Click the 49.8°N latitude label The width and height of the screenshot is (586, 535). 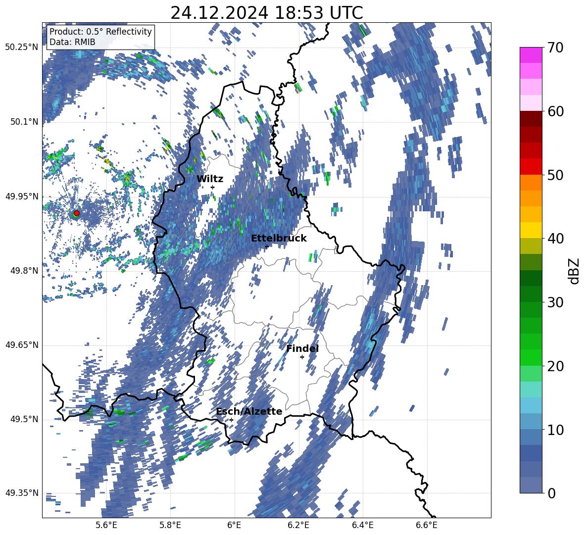(x=24, y=271)
